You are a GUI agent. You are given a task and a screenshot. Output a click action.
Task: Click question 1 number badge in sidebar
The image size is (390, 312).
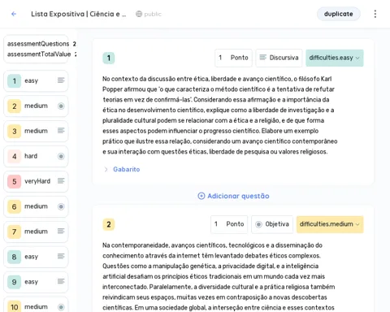pos(15,80)
